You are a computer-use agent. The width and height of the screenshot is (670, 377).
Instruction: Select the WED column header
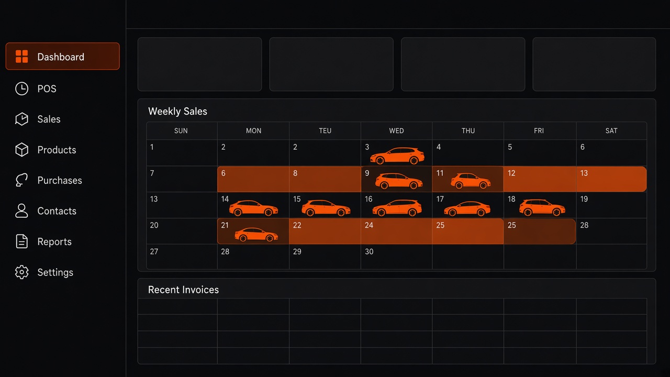(396, 130)
